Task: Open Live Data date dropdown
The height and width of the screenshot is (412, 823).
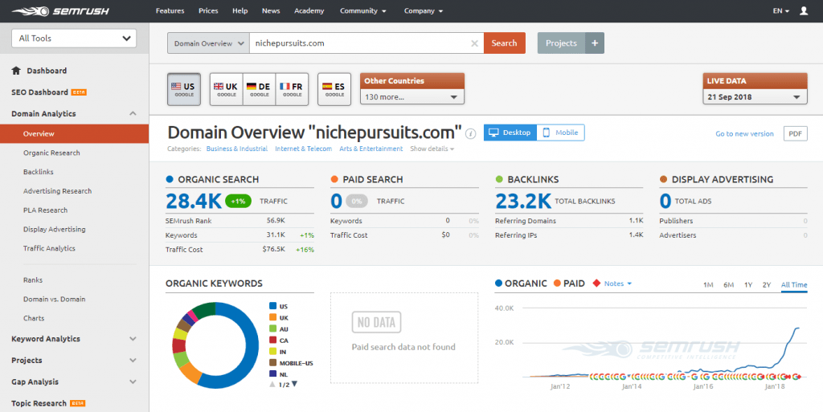Action: pyautogui.click(x=755, y=97)
